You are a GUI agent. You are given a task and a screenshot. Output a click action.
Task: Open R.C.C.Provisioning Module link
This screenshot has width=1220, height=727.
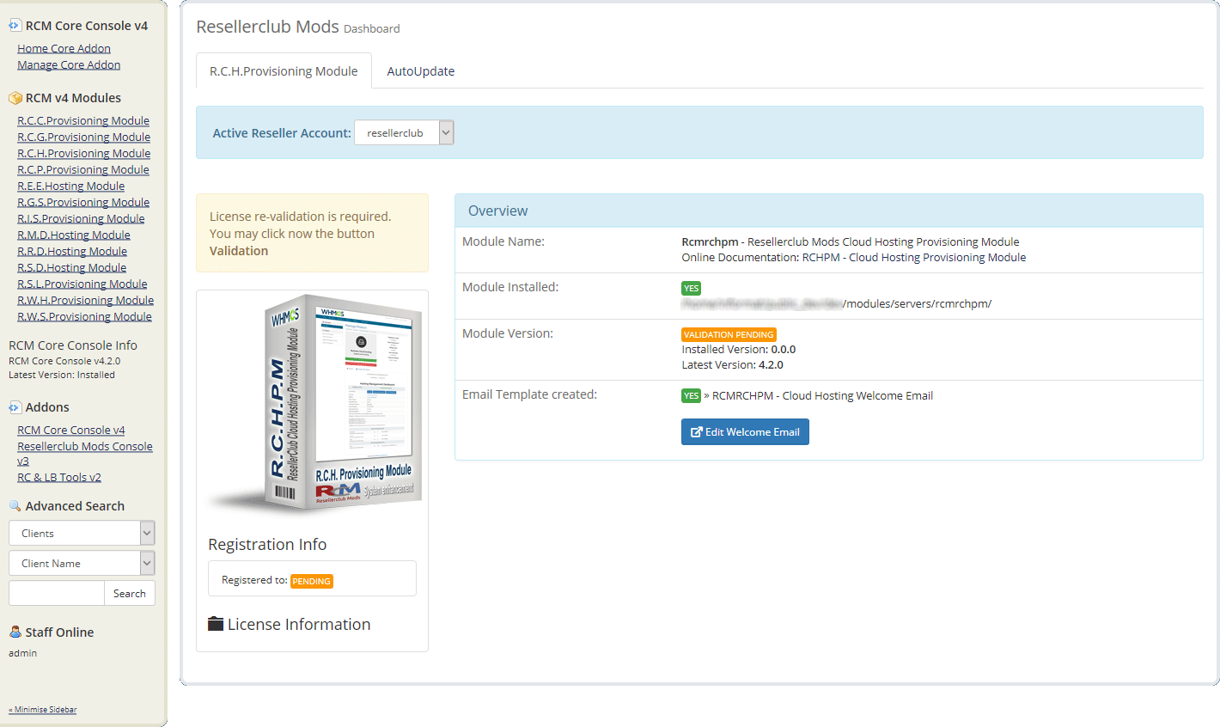83,120
